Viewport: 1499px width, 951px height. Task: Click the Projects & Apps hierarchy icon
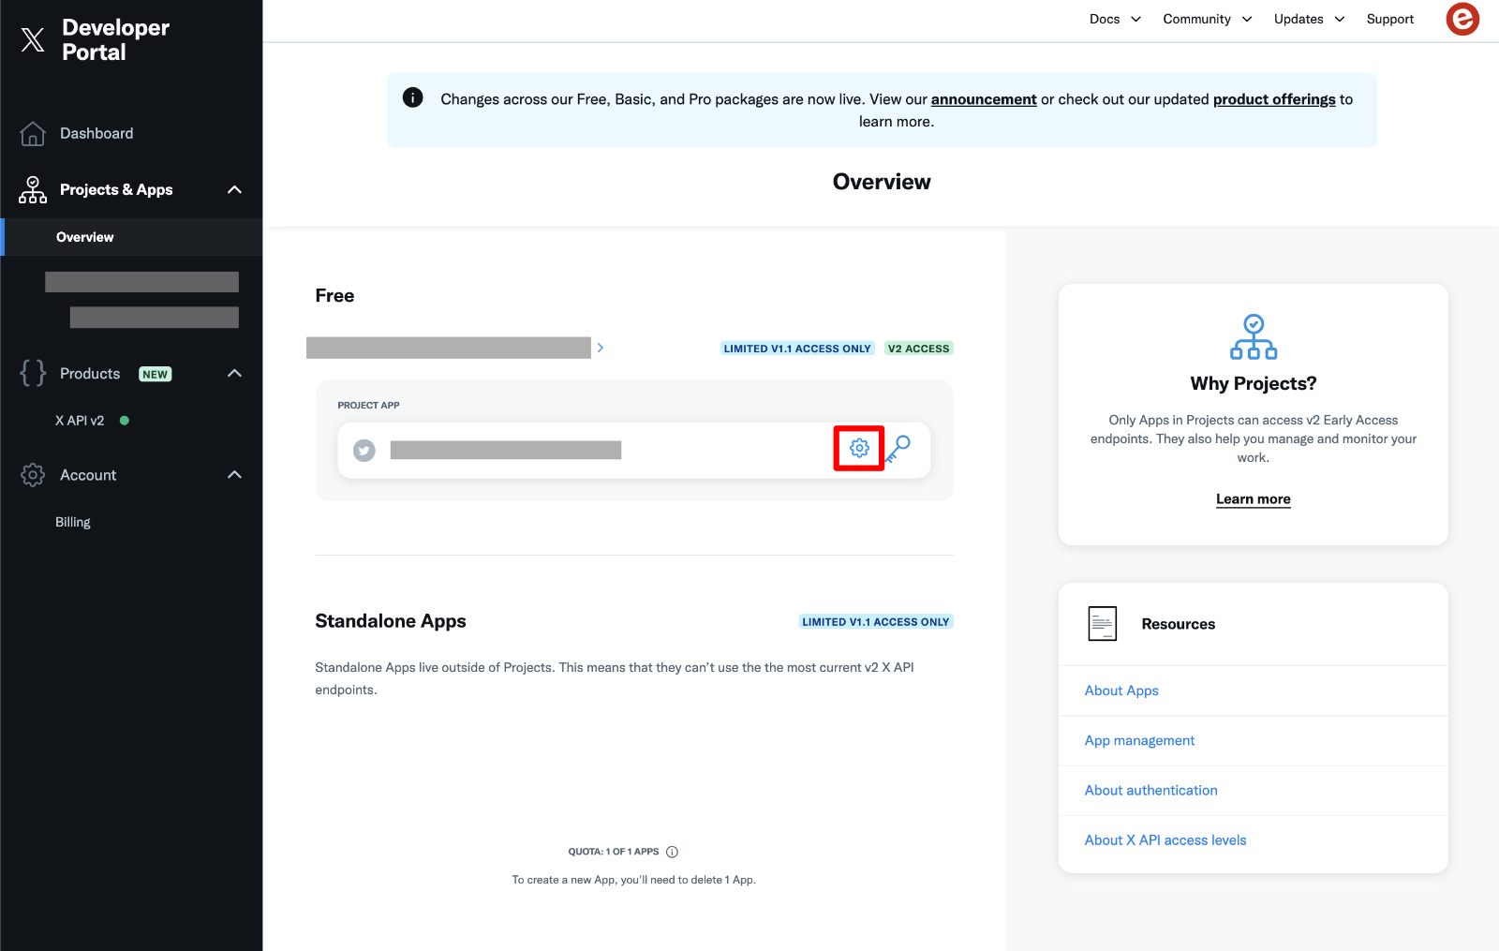point(33,190)
